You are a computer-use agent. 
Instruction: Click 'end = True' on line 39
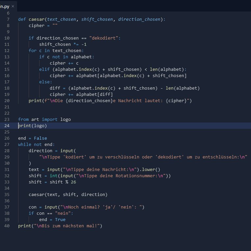(52, 220)
